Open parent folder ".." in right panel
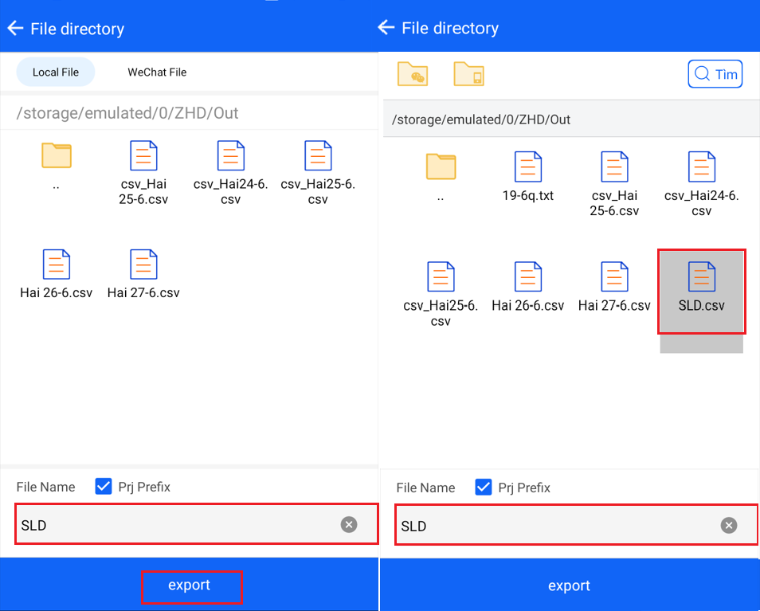 (441, 175)
